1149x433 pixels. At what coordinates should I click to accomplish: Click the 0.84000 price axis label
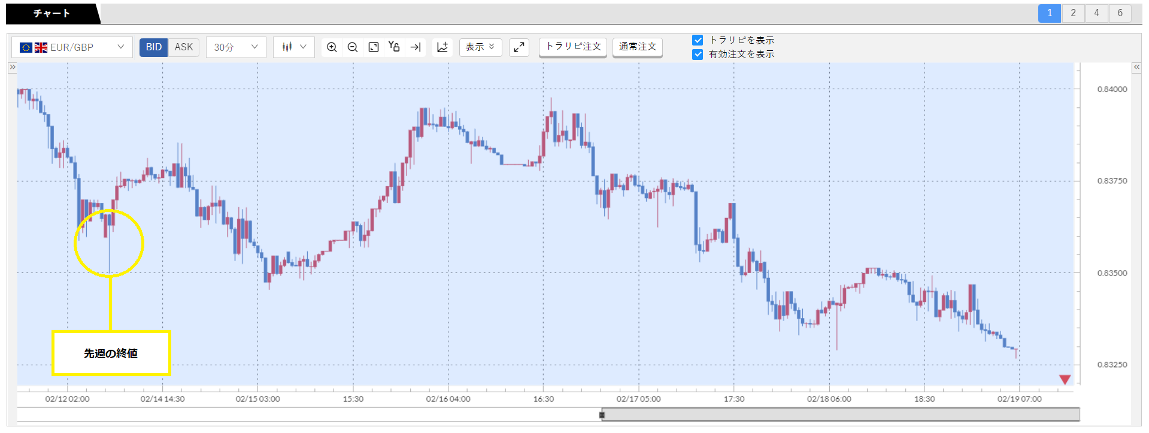click(1112, 89)
